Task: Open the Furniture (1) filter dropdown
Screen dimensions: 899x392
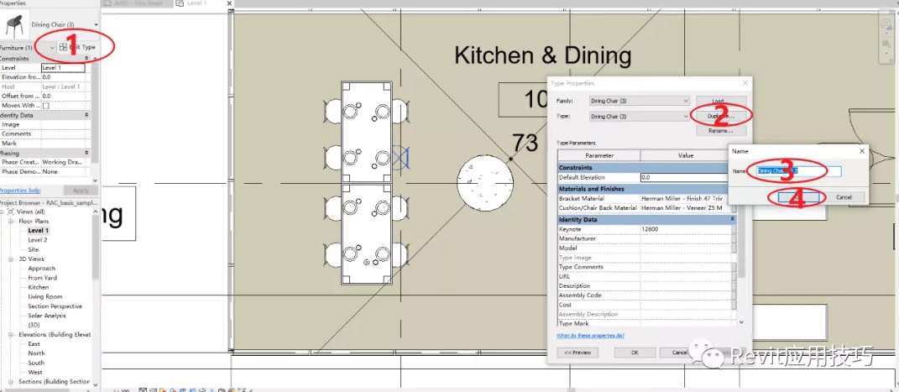Action: point(52,48)
